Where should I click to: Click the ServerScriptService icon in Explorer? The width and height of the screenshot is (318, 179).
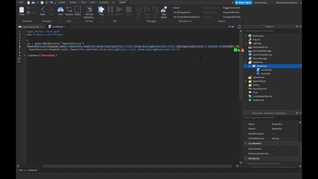tap(250, 55)
